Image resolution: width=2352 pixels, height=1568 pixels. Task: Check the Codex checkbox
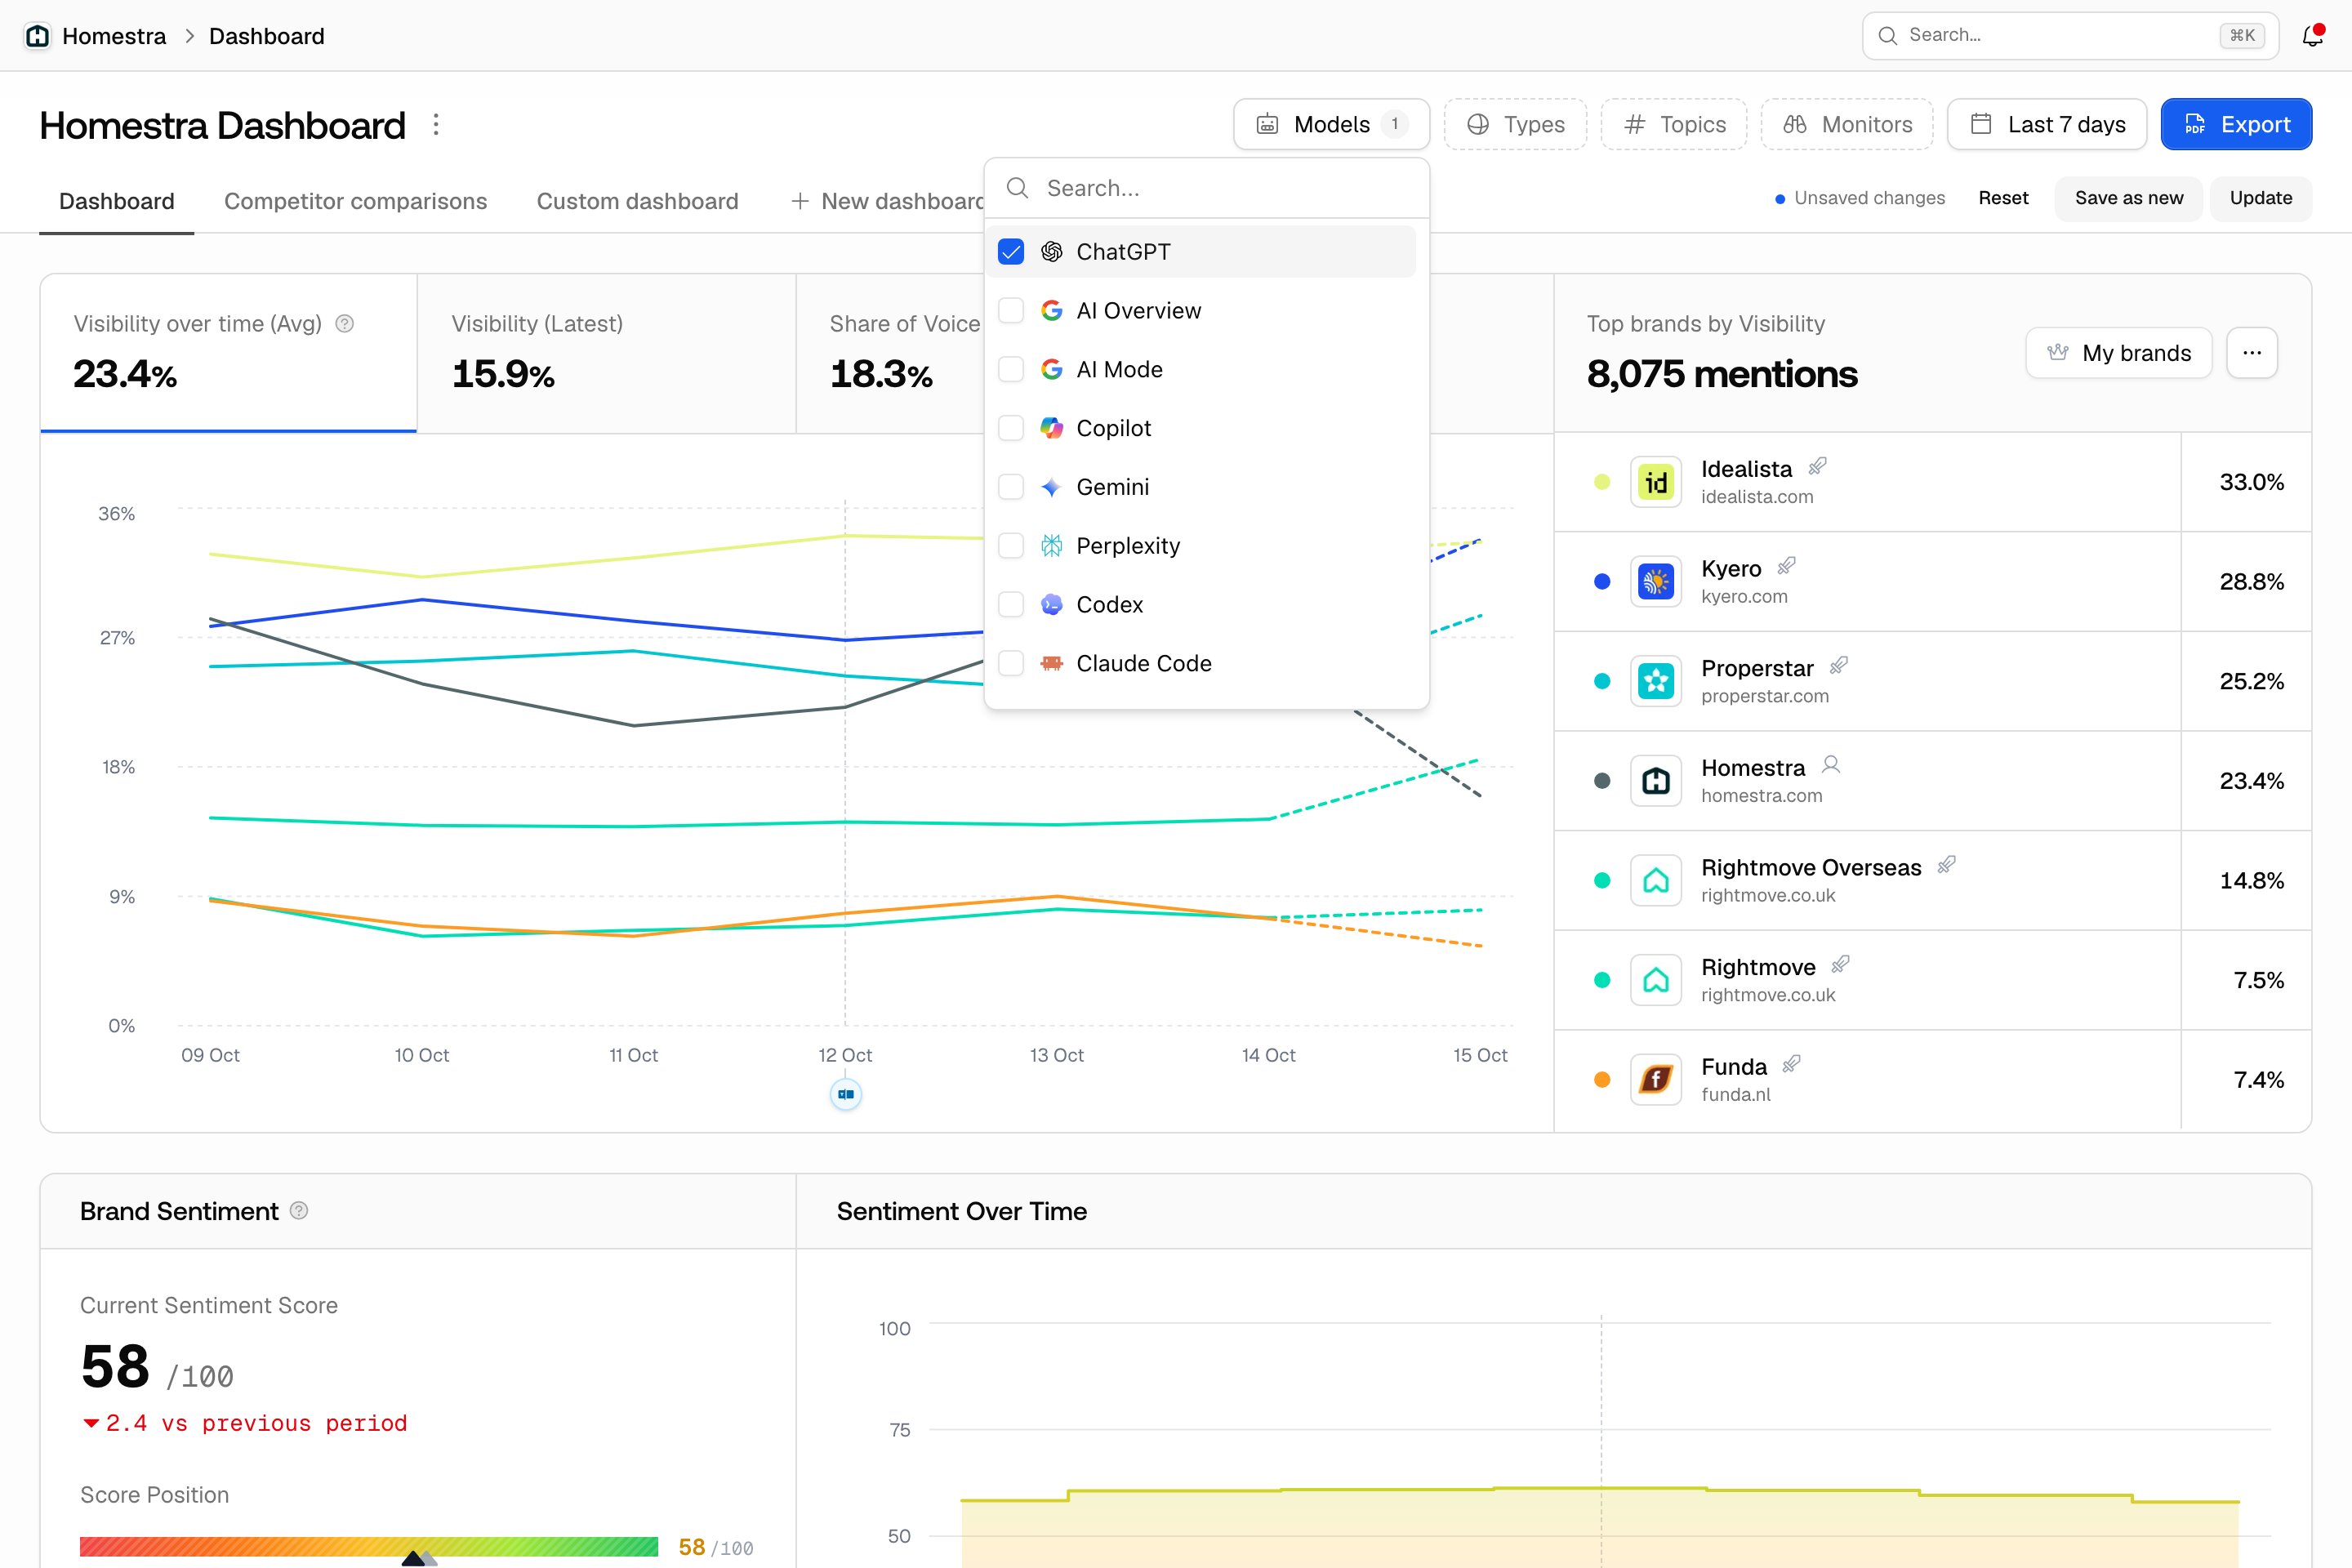click(x=1011, y=605)
